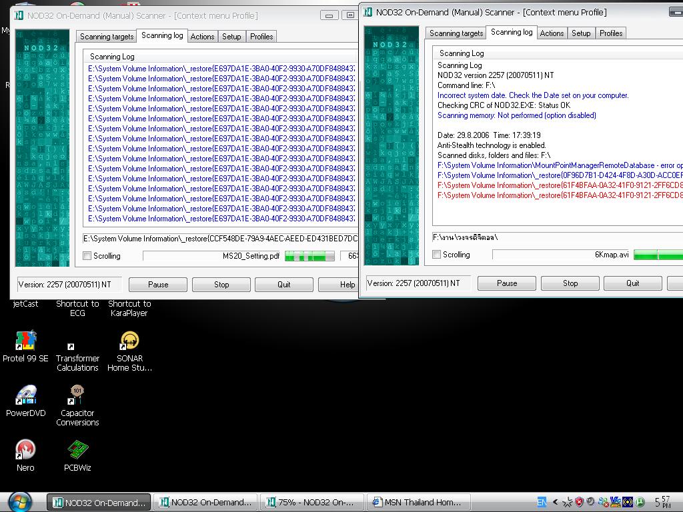
Task: Click the MS20_Setting.pdf current file field
Action: 212,256
